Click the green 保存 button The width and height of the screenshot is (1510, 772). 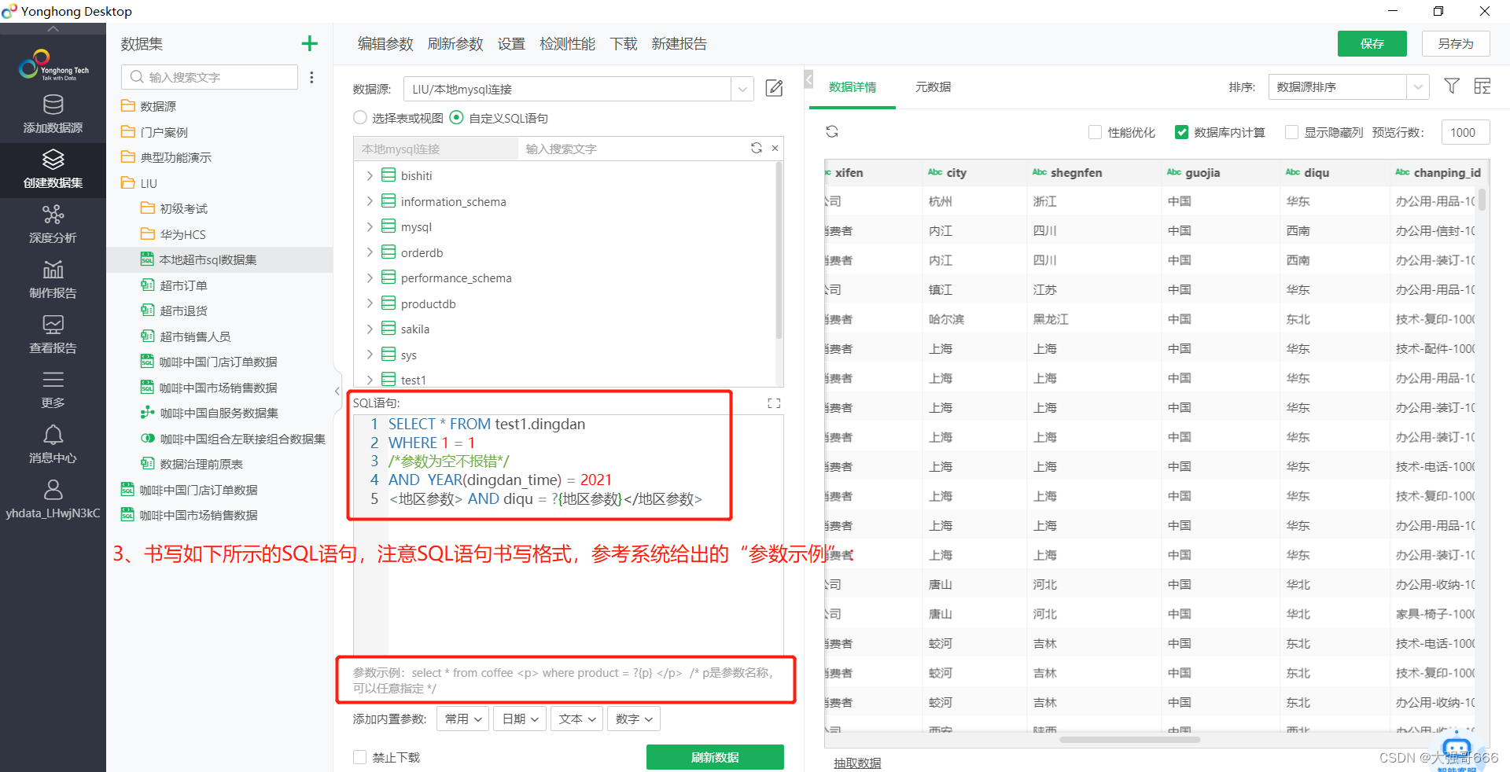click(x=1372, y=43)
